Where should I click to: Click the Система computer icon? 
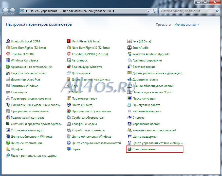(129, 118)
